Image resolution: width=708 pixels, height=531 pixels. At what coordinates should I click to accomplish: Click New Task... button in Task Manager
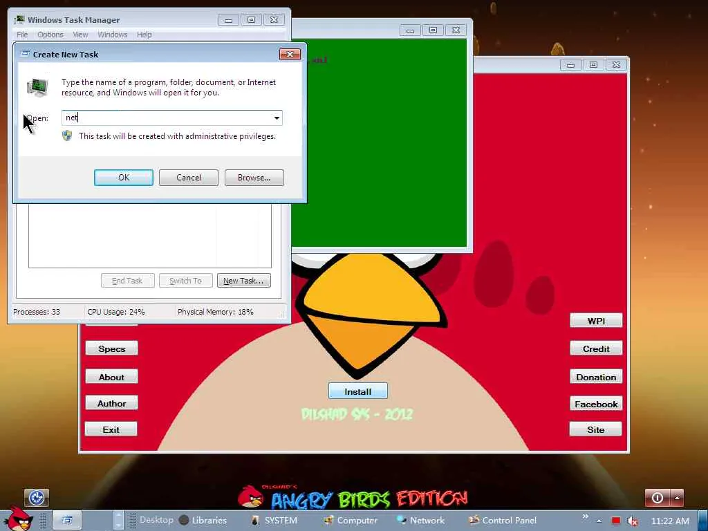tap(244, 281)
